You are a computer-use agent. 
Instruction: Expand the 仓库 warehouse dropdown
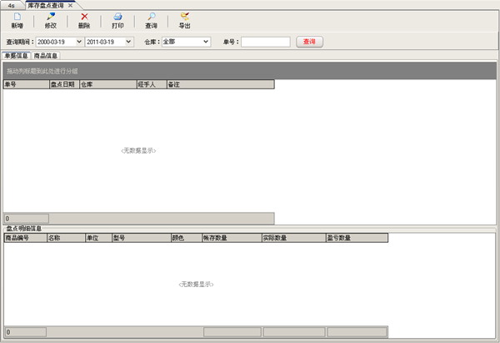coord(205,42)
